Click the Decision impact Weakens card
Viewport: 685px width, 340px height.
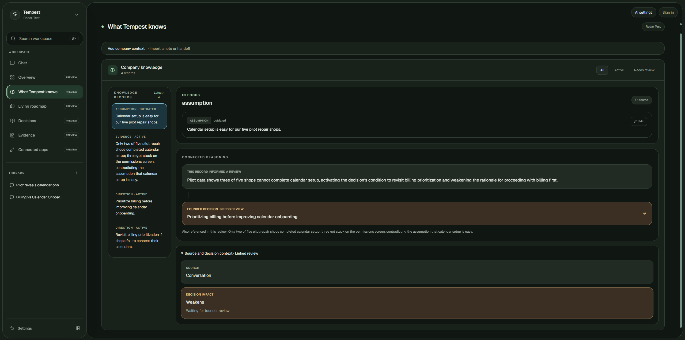click(x=417, y=303)
